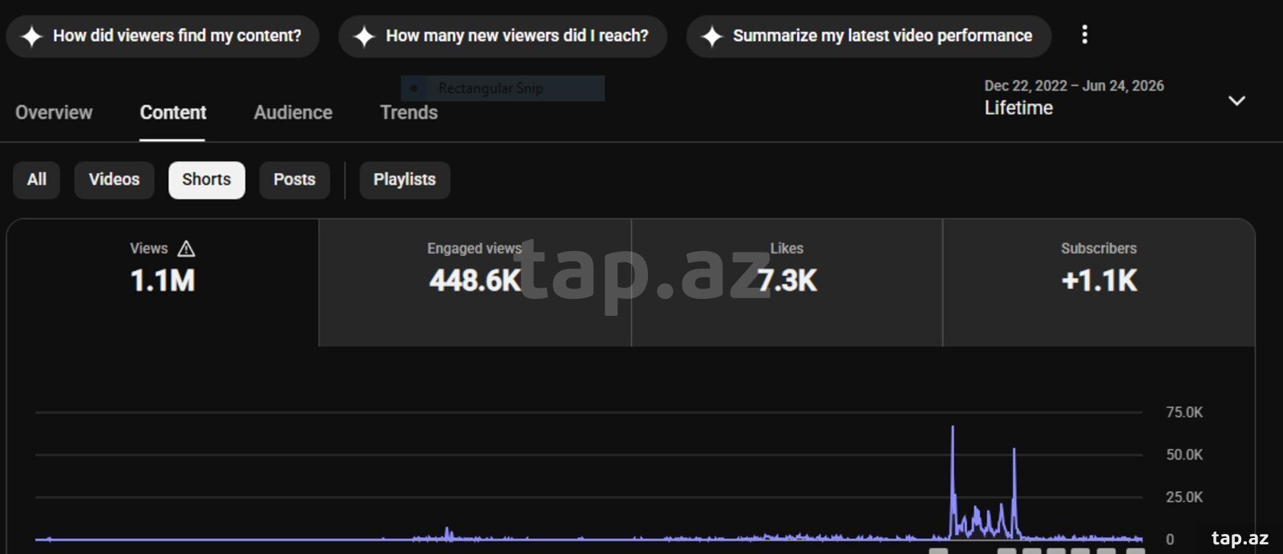Open the Trends tab
This screenshot has height=554, width=1283.
click(x=409, y=112)
